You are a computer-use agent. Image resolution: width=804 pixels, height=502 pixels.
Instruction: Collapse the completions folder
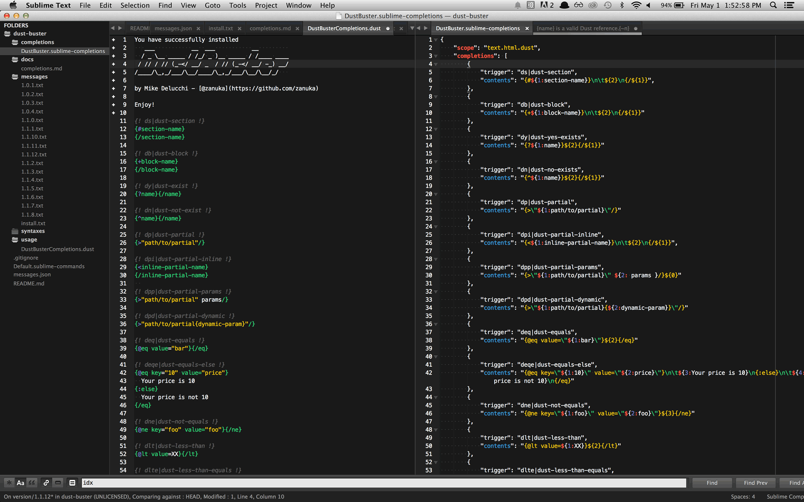click(15, 42)
